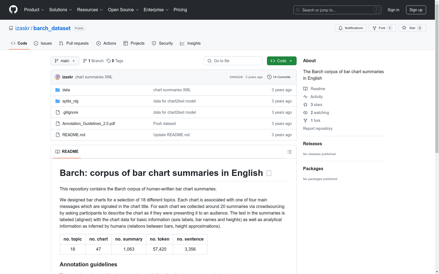Click the Notifications button
Viewport: 439px width, 274px height.
pyautogui.click(x=351, y=28)
